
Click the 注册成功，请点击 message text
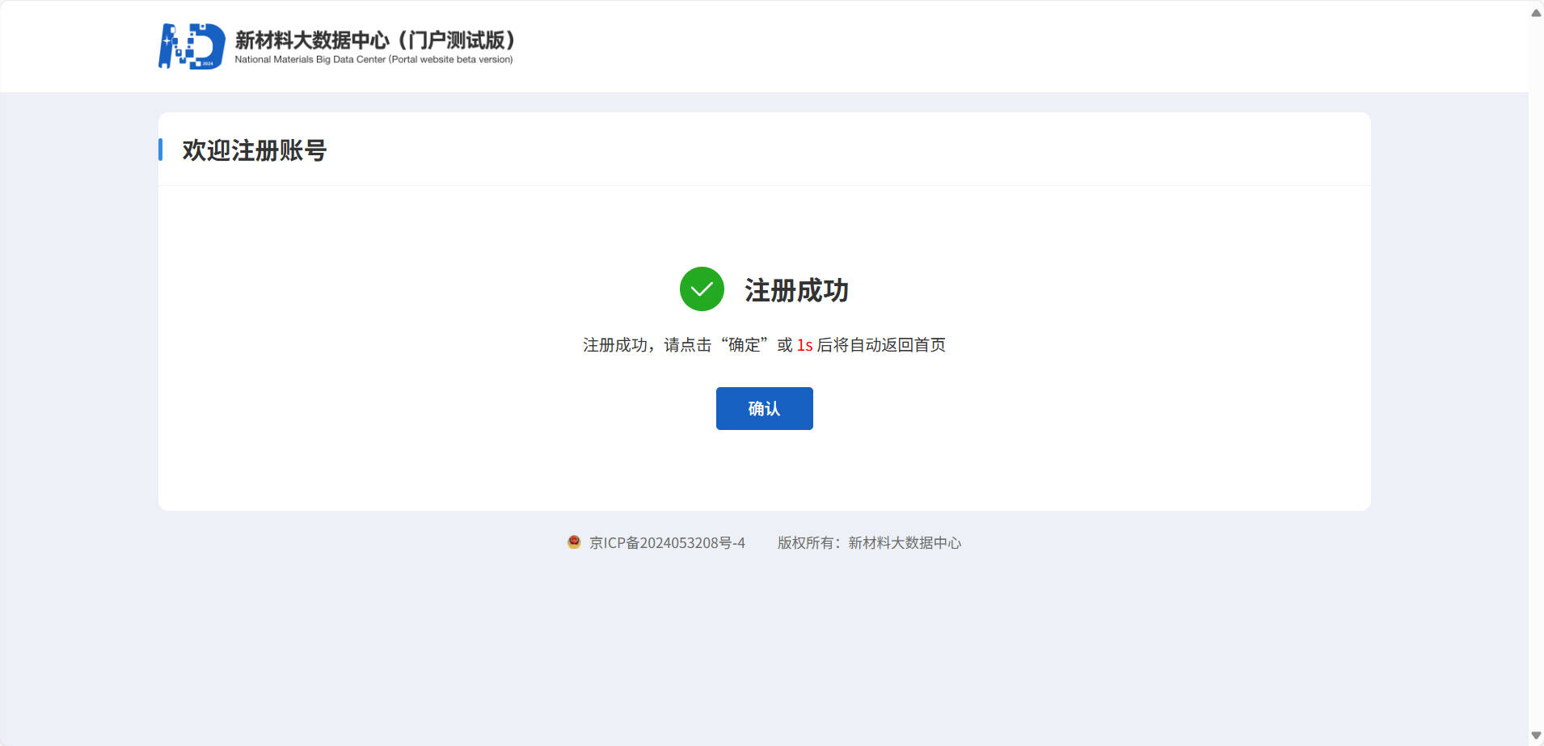tap(647, 345)
